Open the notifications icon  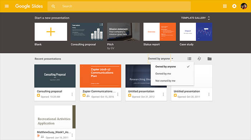tap(234, 6)
